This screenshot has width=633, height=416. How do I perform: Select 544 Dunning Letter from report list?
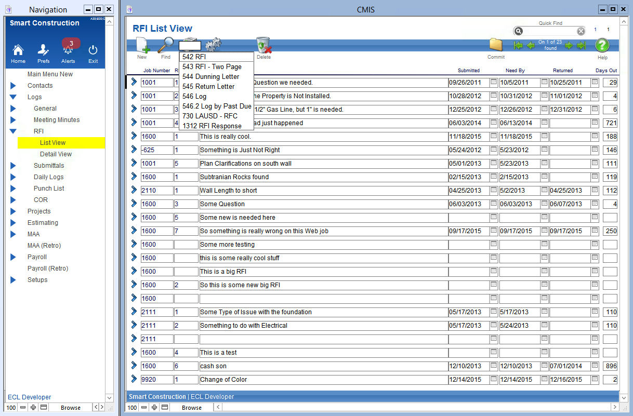click(x=210, y=77)
